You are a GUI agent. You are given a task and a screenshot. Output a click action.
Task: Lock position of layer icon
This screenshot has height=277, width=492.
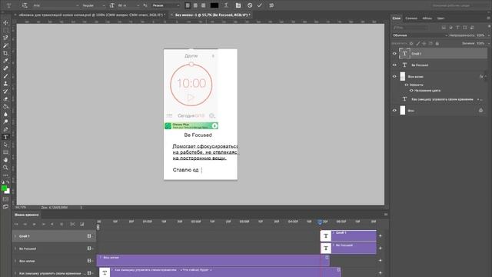pyautogui.click(x=424, y=43)
